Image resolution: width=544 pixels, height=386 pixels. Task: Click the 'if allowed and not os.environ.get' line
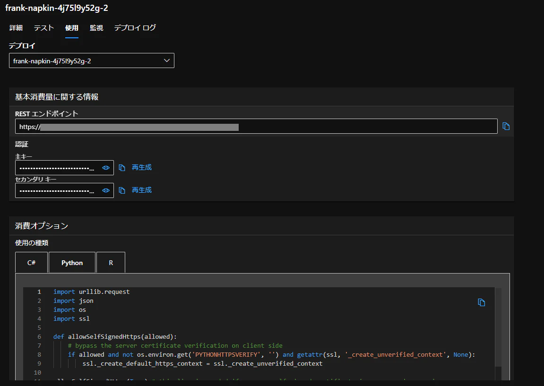pyautogui.click(x=271, y=355)
